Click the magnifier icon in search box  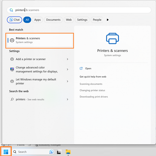[11, 10]
